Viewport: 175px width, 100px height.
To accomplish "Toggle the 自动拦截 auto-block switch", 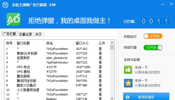I will pos(153,48).
